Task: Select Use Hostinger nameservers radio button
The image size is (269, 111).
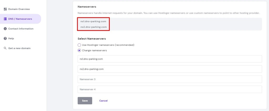Action: pyautogui.click(x=79, y=45)
